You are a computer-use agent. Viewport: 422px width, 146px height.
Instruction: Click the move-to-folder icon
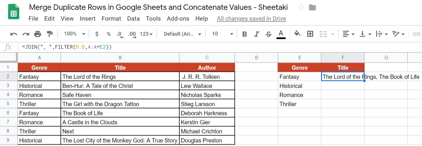pos(312,7)
